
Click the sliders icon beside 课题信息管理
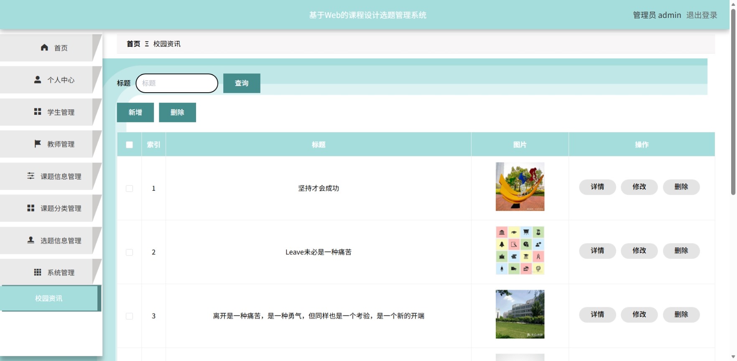31,176
